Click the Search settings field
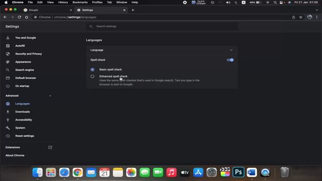 (x=162, y=26)
